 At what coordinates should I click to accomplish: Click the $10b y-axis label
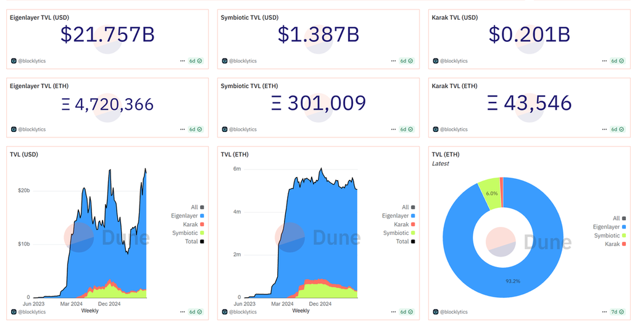(24, 244)
